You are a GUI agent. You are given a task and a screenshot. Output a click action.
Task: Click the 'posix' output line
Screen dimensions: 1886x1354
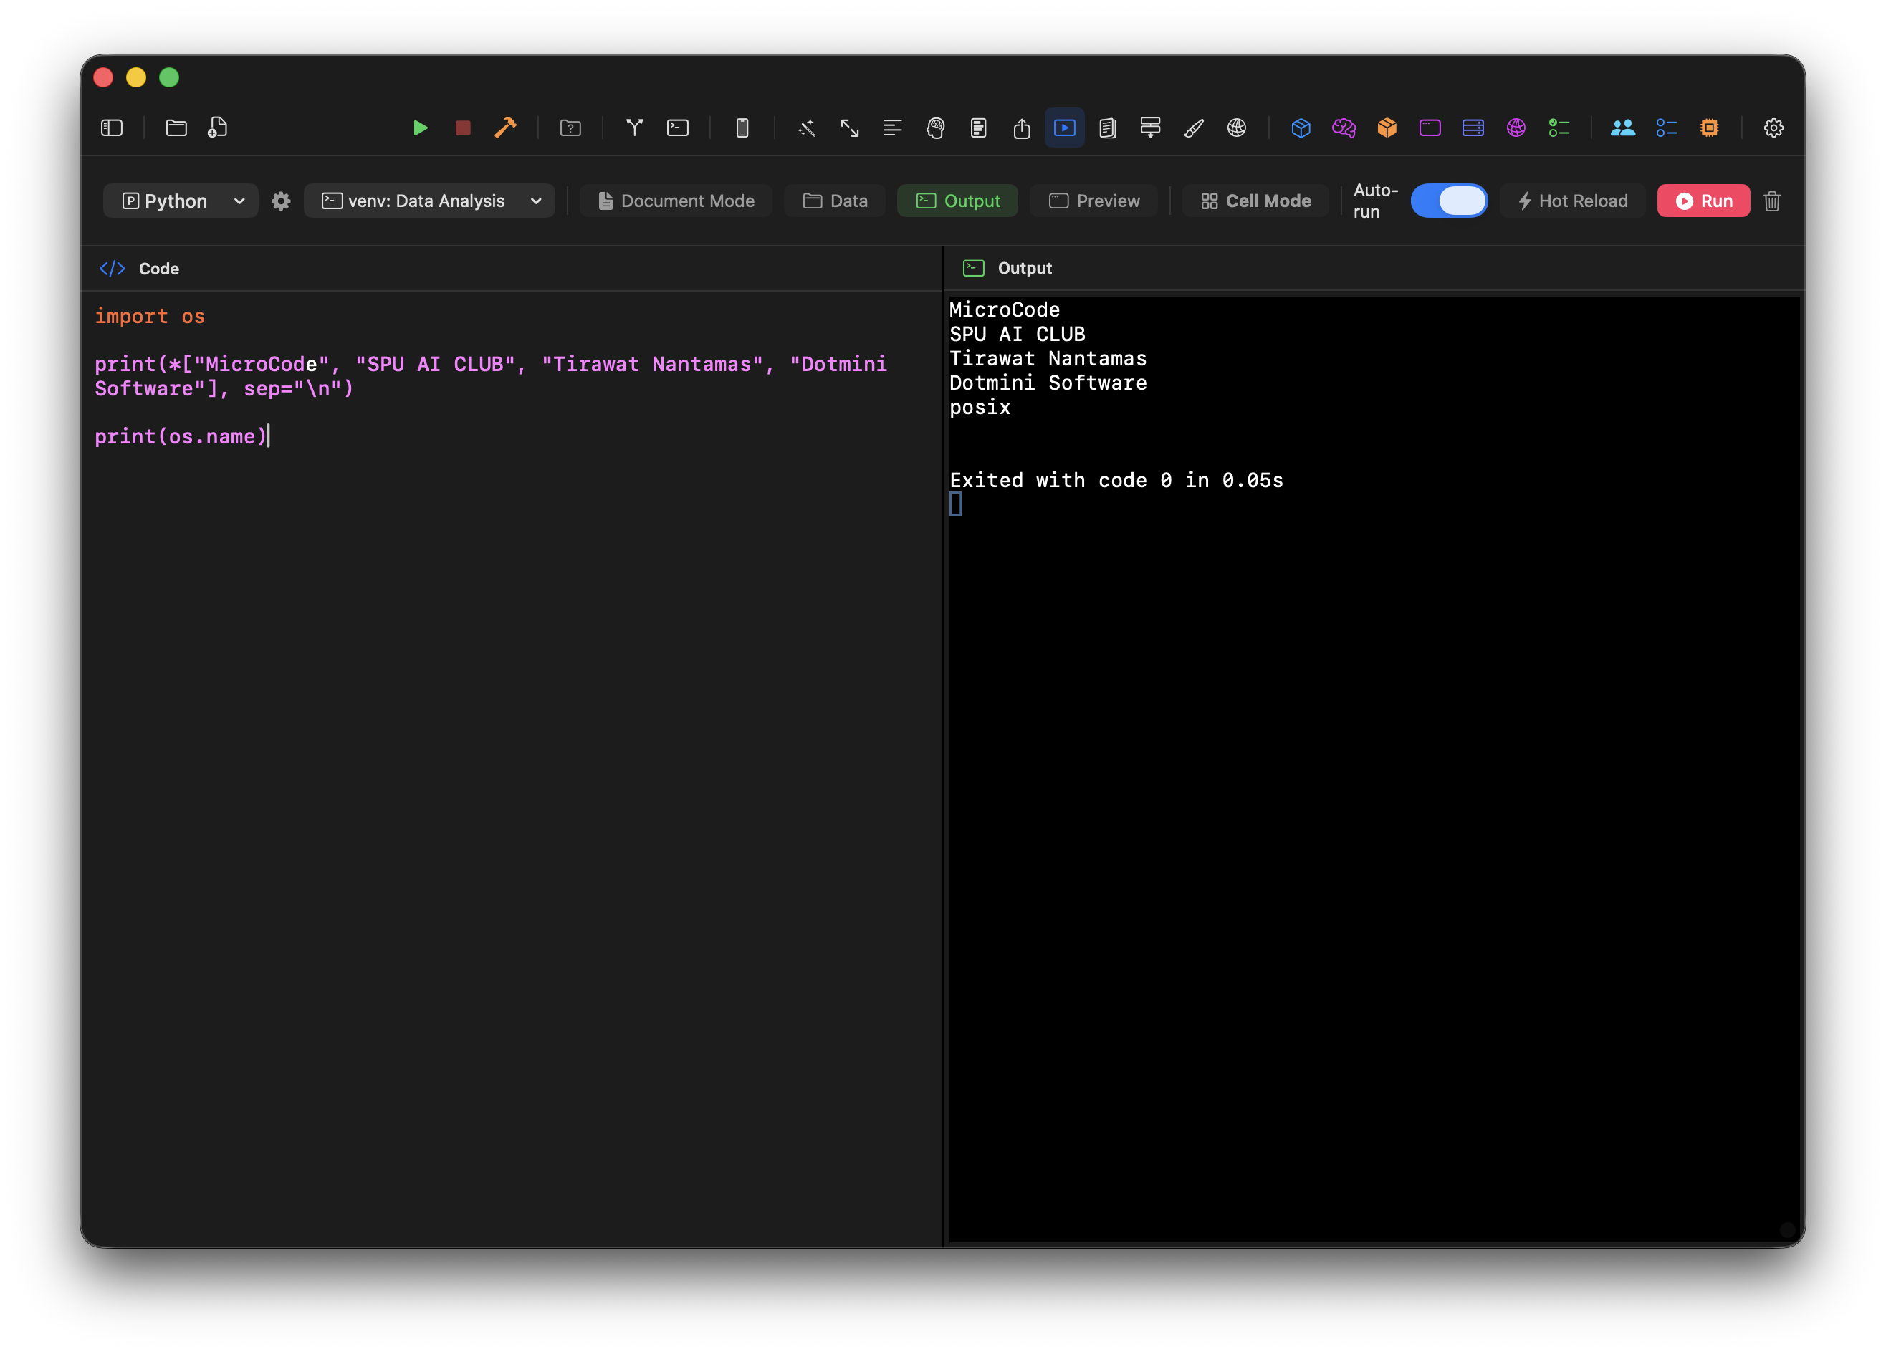980,408
